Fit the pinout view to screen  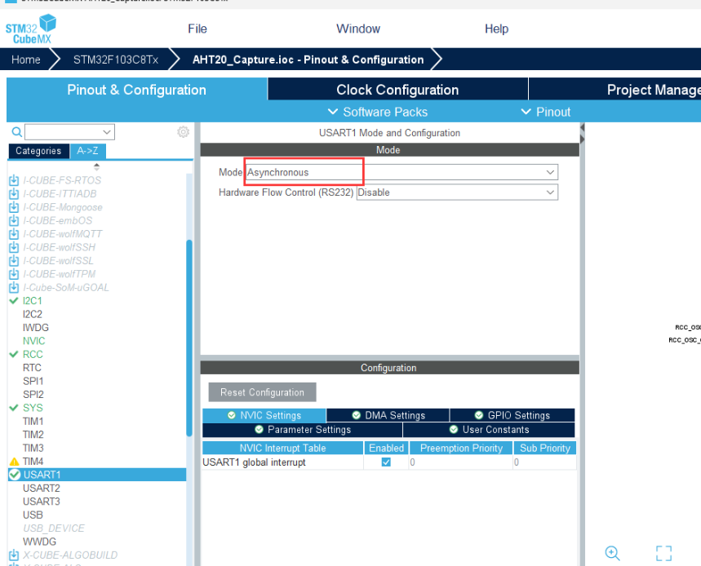pyautogui.click(x=664, y=553)
